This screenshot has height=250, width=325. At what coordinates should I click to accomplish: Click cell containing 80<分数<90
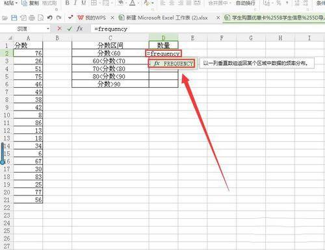pos(110,76)
